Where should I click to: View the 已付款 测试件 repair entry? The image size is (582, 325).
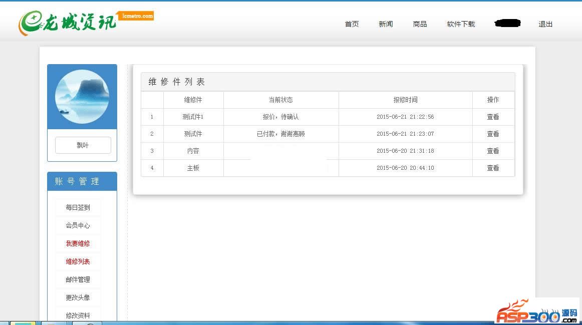493,134
